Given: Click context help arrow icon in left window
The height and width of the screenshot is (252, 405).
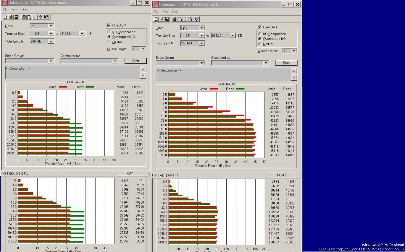Looking at the screenshot, I should pyautogui.click(x=46, y=17).
